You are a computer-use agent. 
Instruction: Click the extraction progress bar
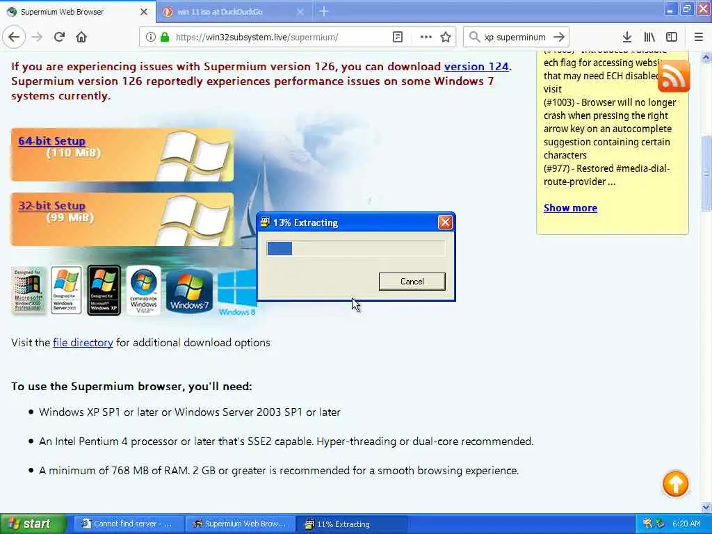pos(356,248)
